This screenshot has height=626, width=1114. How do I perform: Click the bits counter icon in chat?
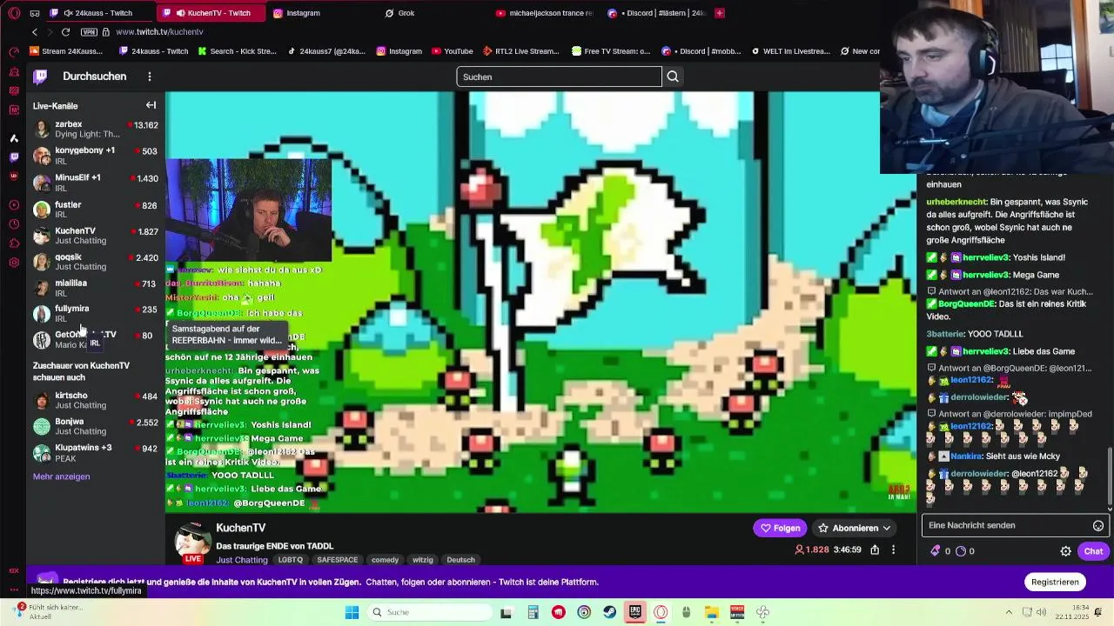(x=936, y=551)
